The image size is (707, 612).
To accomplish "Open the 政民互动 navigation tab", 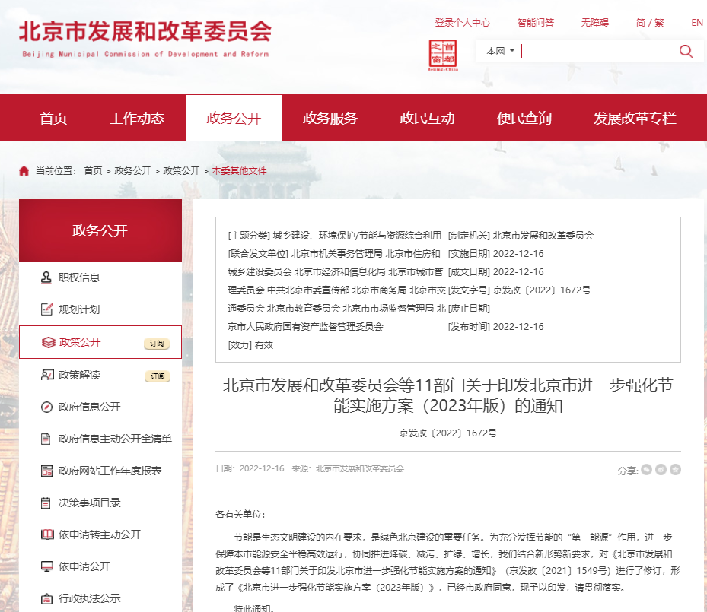I will pyautogui.click(x=427, y=118).
